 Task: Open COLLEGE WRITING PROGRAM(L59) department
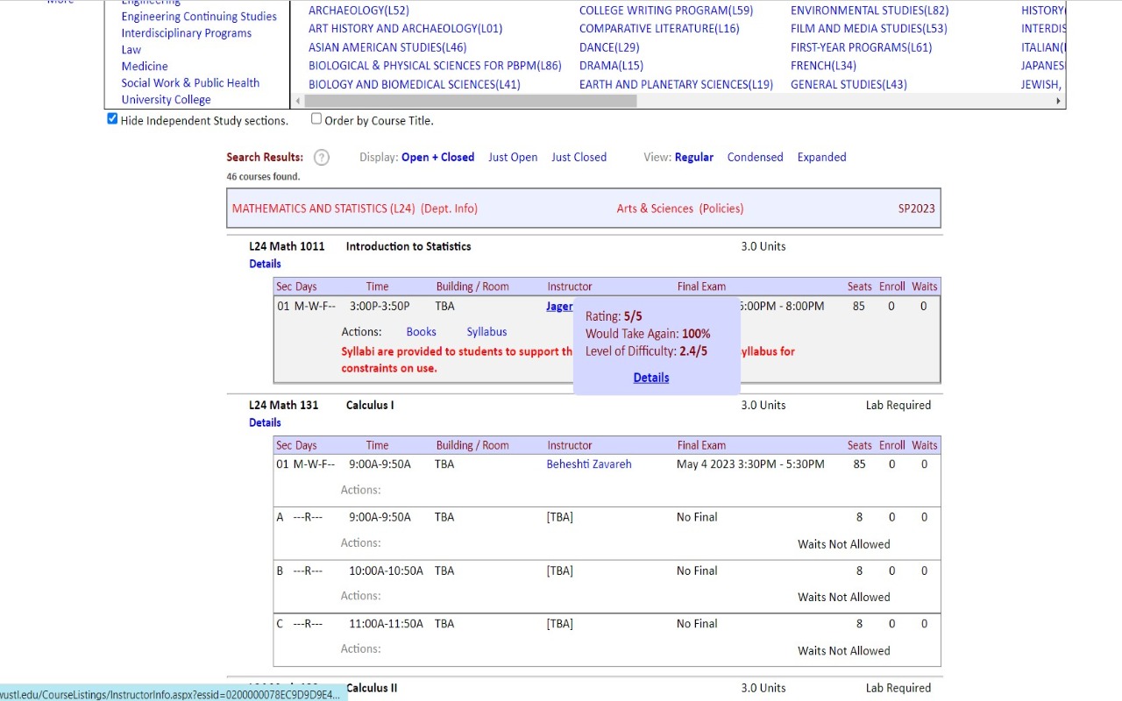(x=666, y=11)
